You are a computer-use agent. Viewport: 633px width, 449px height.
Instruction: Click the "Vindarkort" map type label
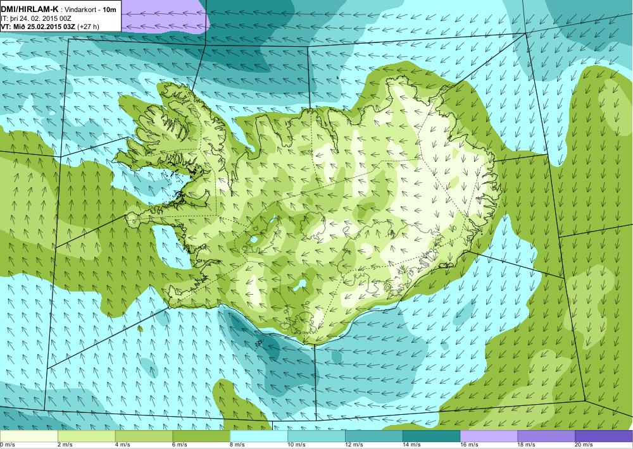[81, 9]
